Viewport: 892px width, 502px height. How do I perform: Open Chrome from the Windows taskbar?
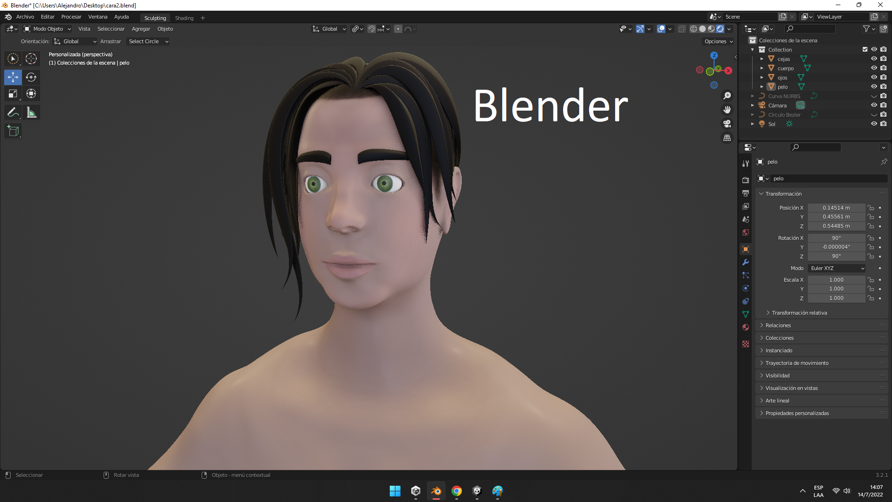click(457, 491)
